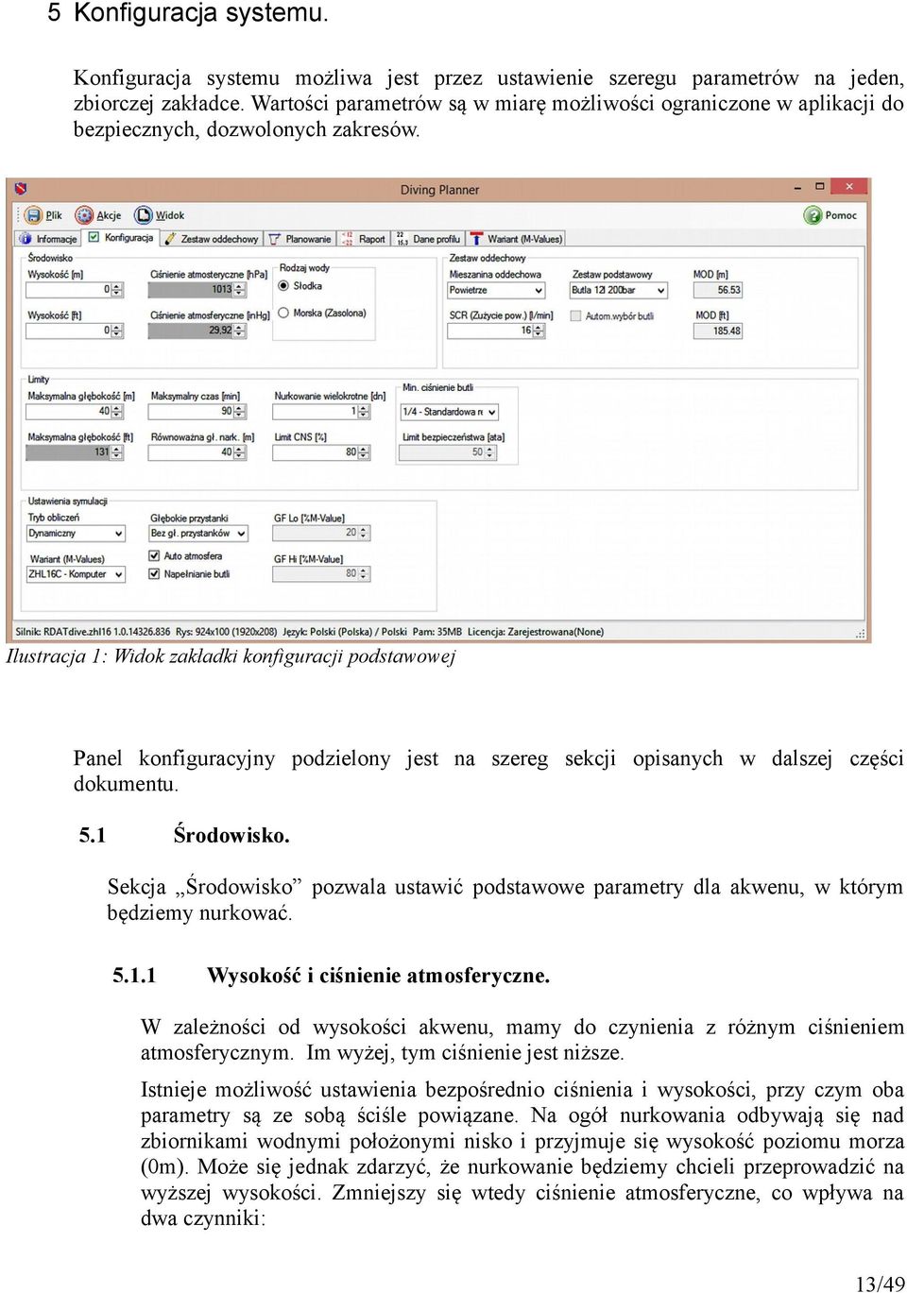Click the Ciśnienie atmosferyczne [hPa] field
Image resolution: width=907 pixels, height=1293 pixels.
tap(197, 290)
